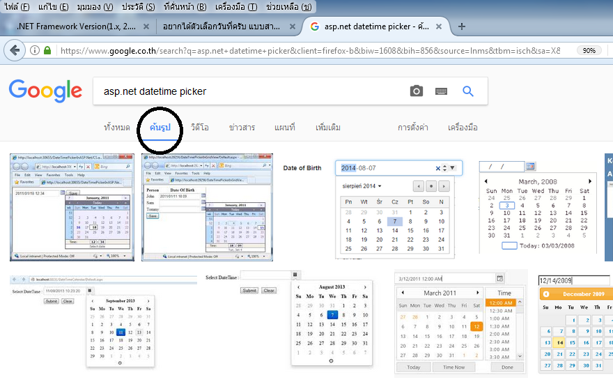Open the เครื่องมือ (T) menu in menu bar
Image resolution: width=613 pixels, height=382 pixels.
pos(236,7)
